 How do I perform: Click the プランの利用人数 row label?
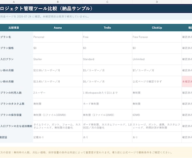[x=16, y=93]
